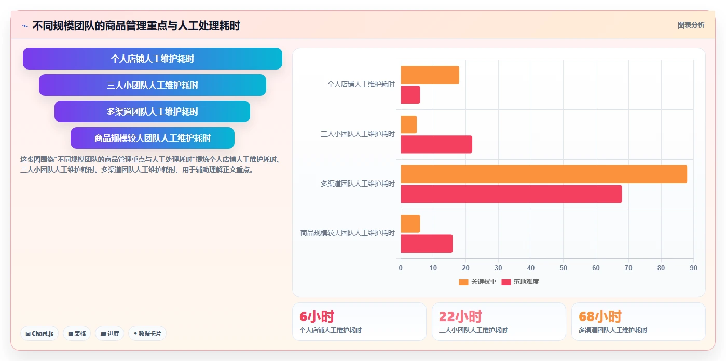Viewport: 726px width, 361px height.
Task: Toggle the 关键权重 legend entry
Action: tap(477, 282)
